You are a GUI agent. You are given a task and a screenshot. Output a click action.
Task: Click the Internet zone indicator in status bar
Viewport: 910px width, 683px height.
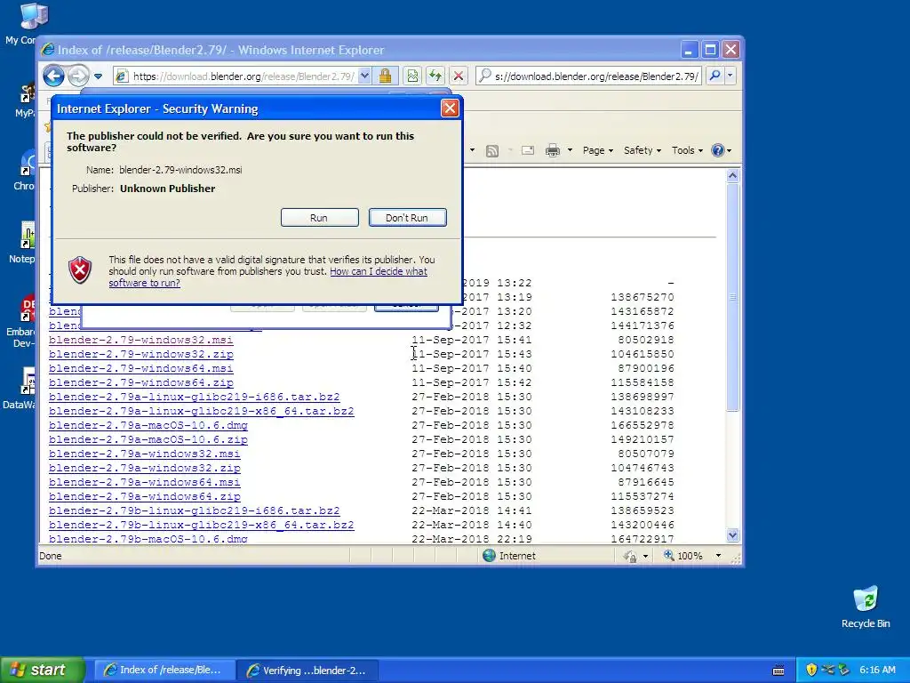[509, 556]
